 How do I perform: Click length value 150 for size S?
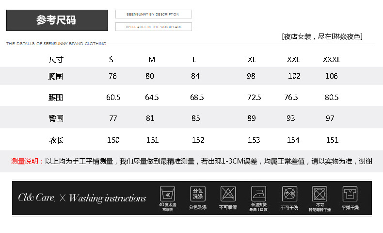click(x=113, y=140)
